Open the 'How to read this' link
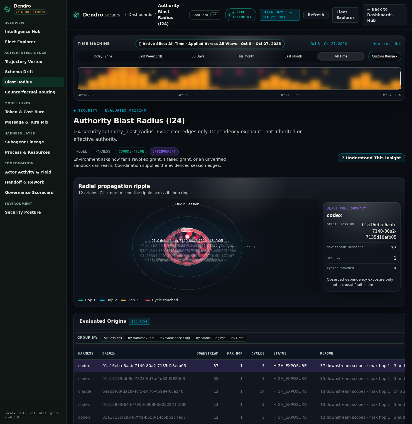412x424 pixels. (387, 44)
